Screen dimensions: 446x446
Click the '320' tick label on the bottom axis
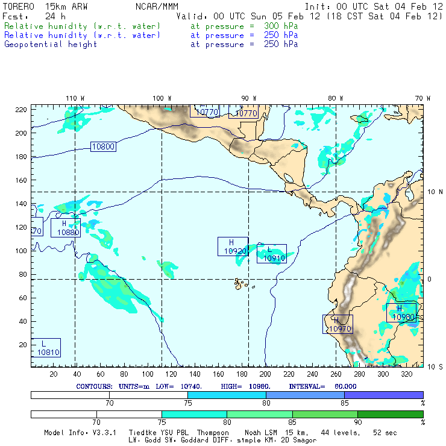(x=406, y=374)
